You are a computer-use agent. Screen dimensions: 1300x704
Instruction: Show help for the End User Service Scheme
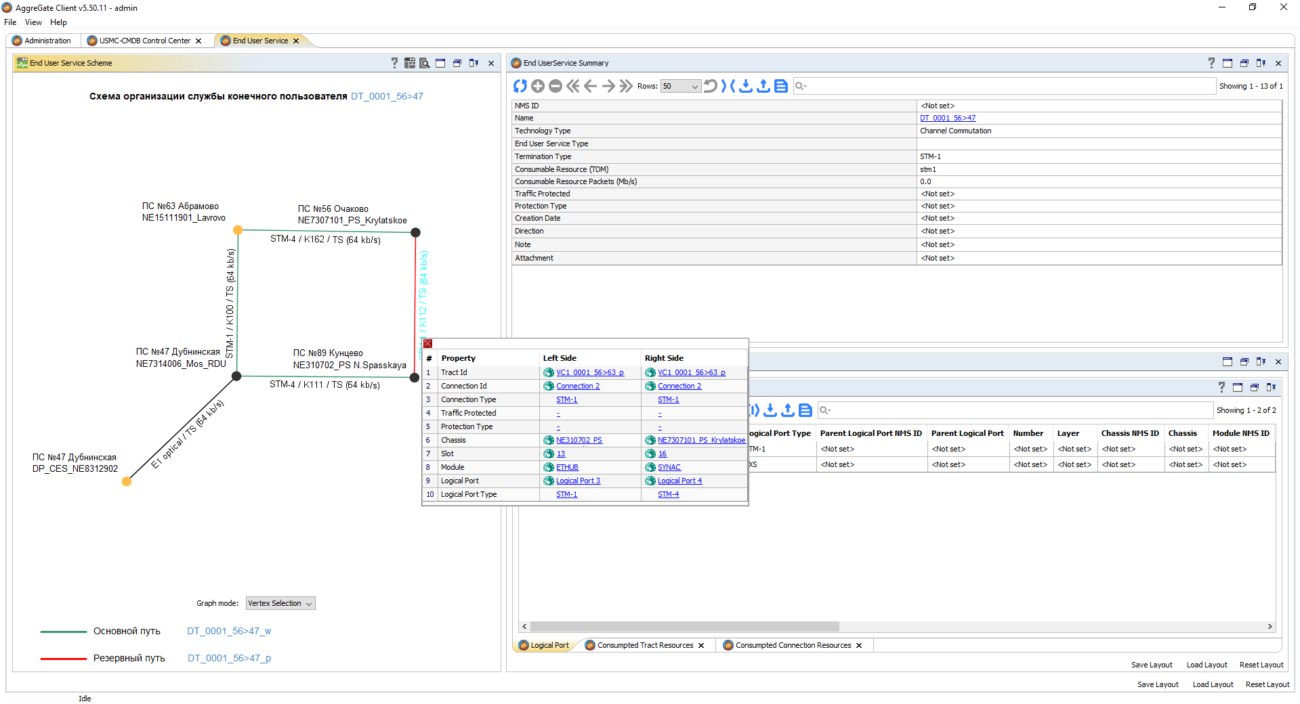pyautogui.click(x=394, y=63)
